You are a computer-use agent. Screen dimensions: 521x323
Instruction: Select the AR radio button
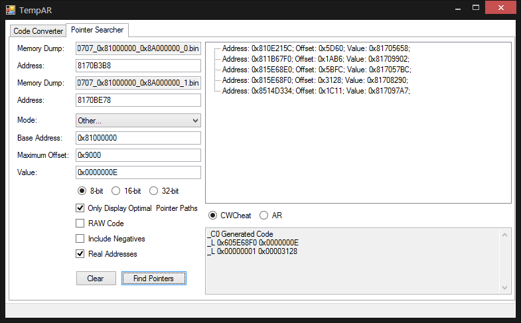coord(264,216)
